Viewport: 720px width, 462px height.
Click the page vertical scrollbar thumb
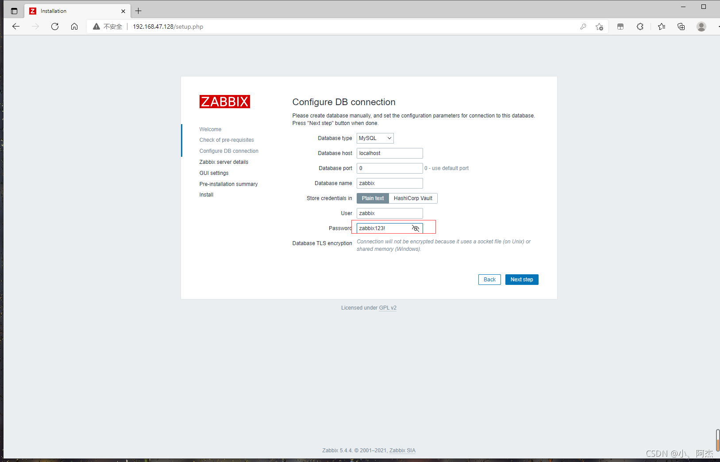[717, 440]
